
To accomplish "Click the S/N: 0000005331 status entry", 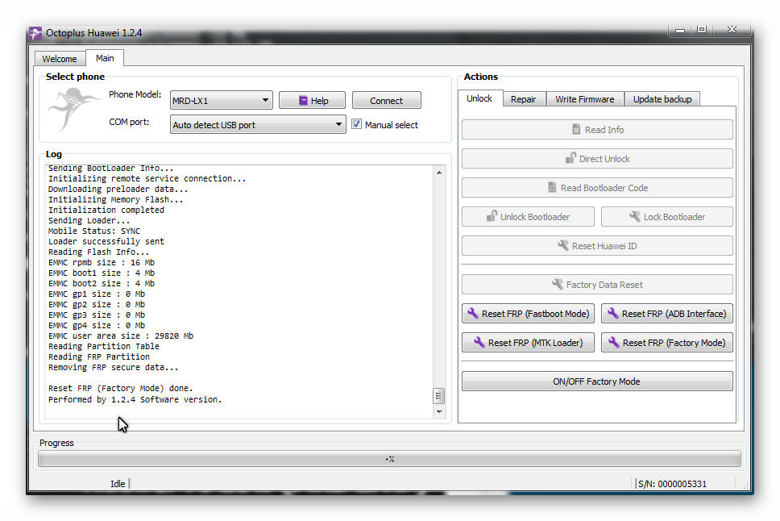I will pyautogui.click(x=672, y=484).
